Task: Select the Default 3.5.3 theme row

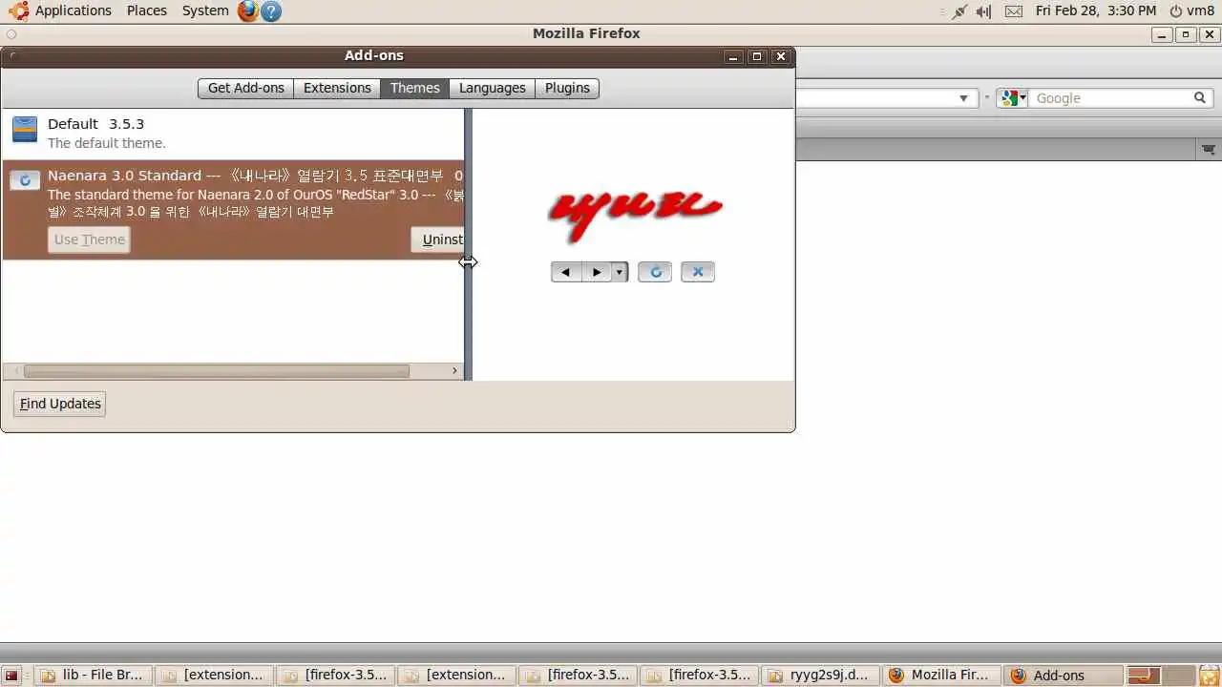Action: click(233, 134)
